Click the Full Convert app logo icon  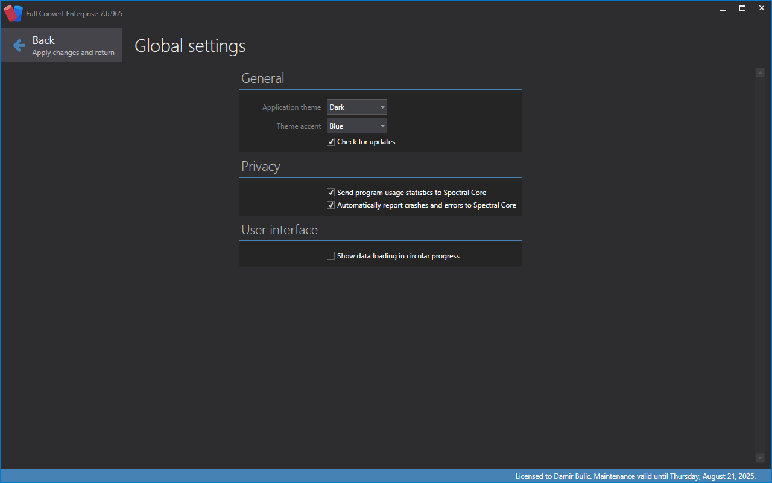13,13
